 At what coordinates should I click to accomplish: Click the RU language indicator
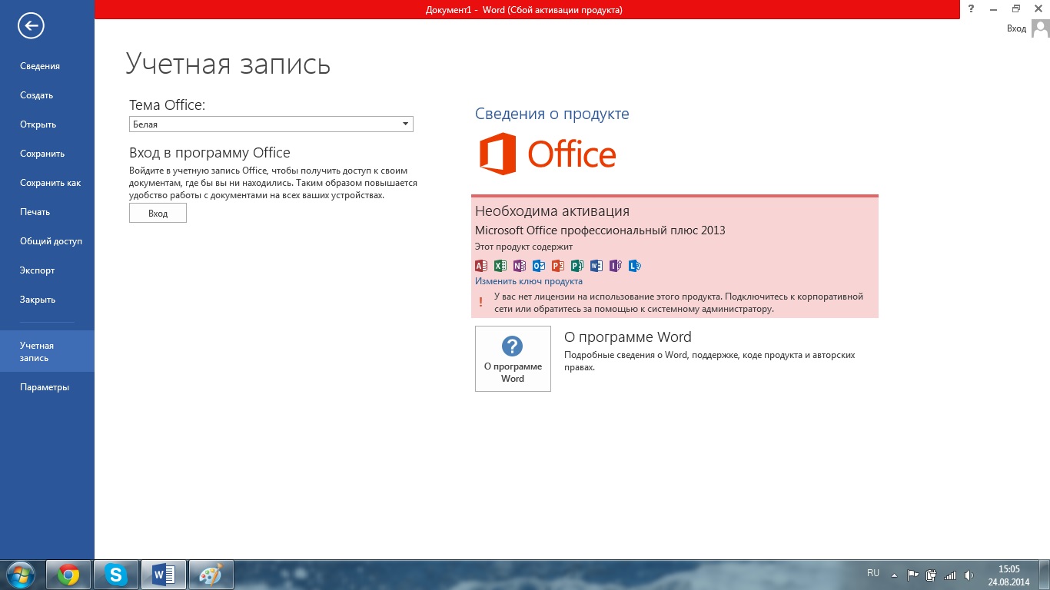pyautogui.click(x=873, y=573)
